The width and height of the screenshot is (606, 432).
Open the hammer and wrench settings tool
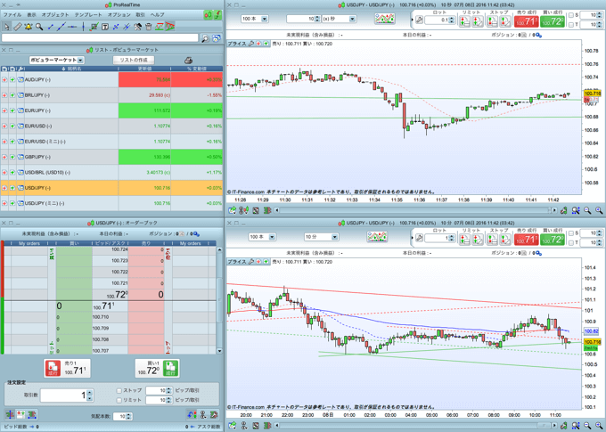pyautogui.click(x=137, y=27)
